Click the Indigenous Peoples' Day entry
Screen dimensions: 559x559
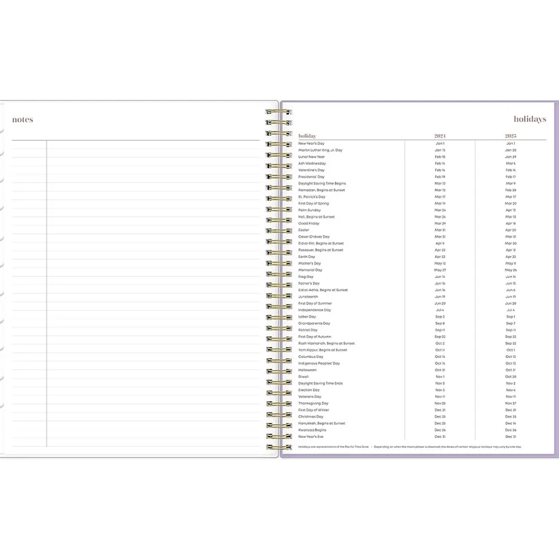click(x=319, y=363)
